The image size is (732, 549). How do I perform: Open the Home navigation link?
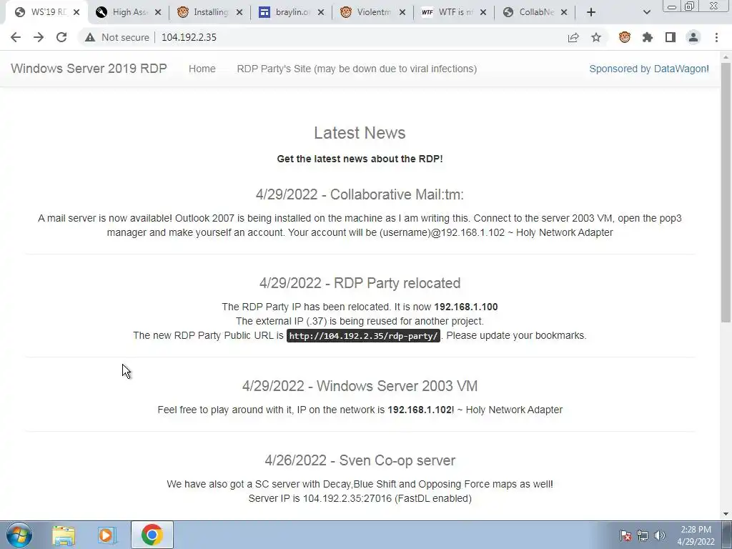[x=202, y=69]
